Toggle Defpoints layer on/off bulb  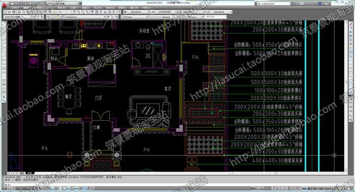pos(52,17)
